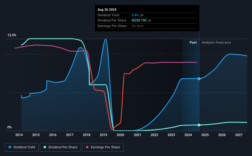Viewport: 252px width, 156px height.
Task: Click the 2021 x-axis year label
Action: tap(137, 135)
